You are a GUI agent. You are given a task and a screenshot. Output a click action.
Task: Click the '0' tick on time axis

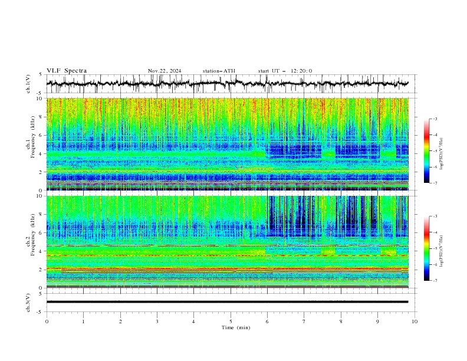(47, 321)
